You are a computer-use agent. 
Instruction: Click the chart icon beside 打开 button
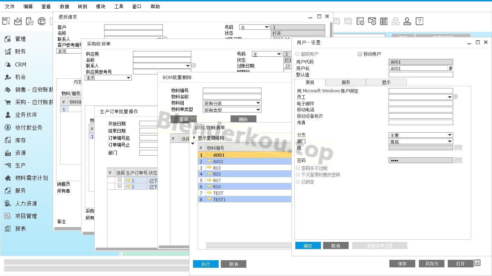(478, 263)
